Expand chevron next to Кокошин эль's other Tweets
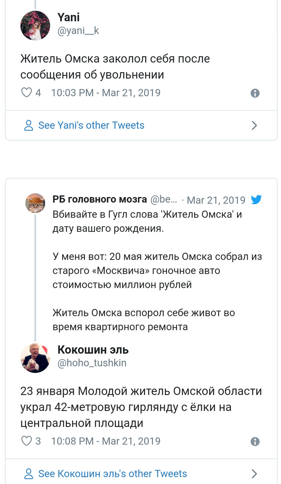The height and width of the screenshot is (484, 281). [254, 474]
